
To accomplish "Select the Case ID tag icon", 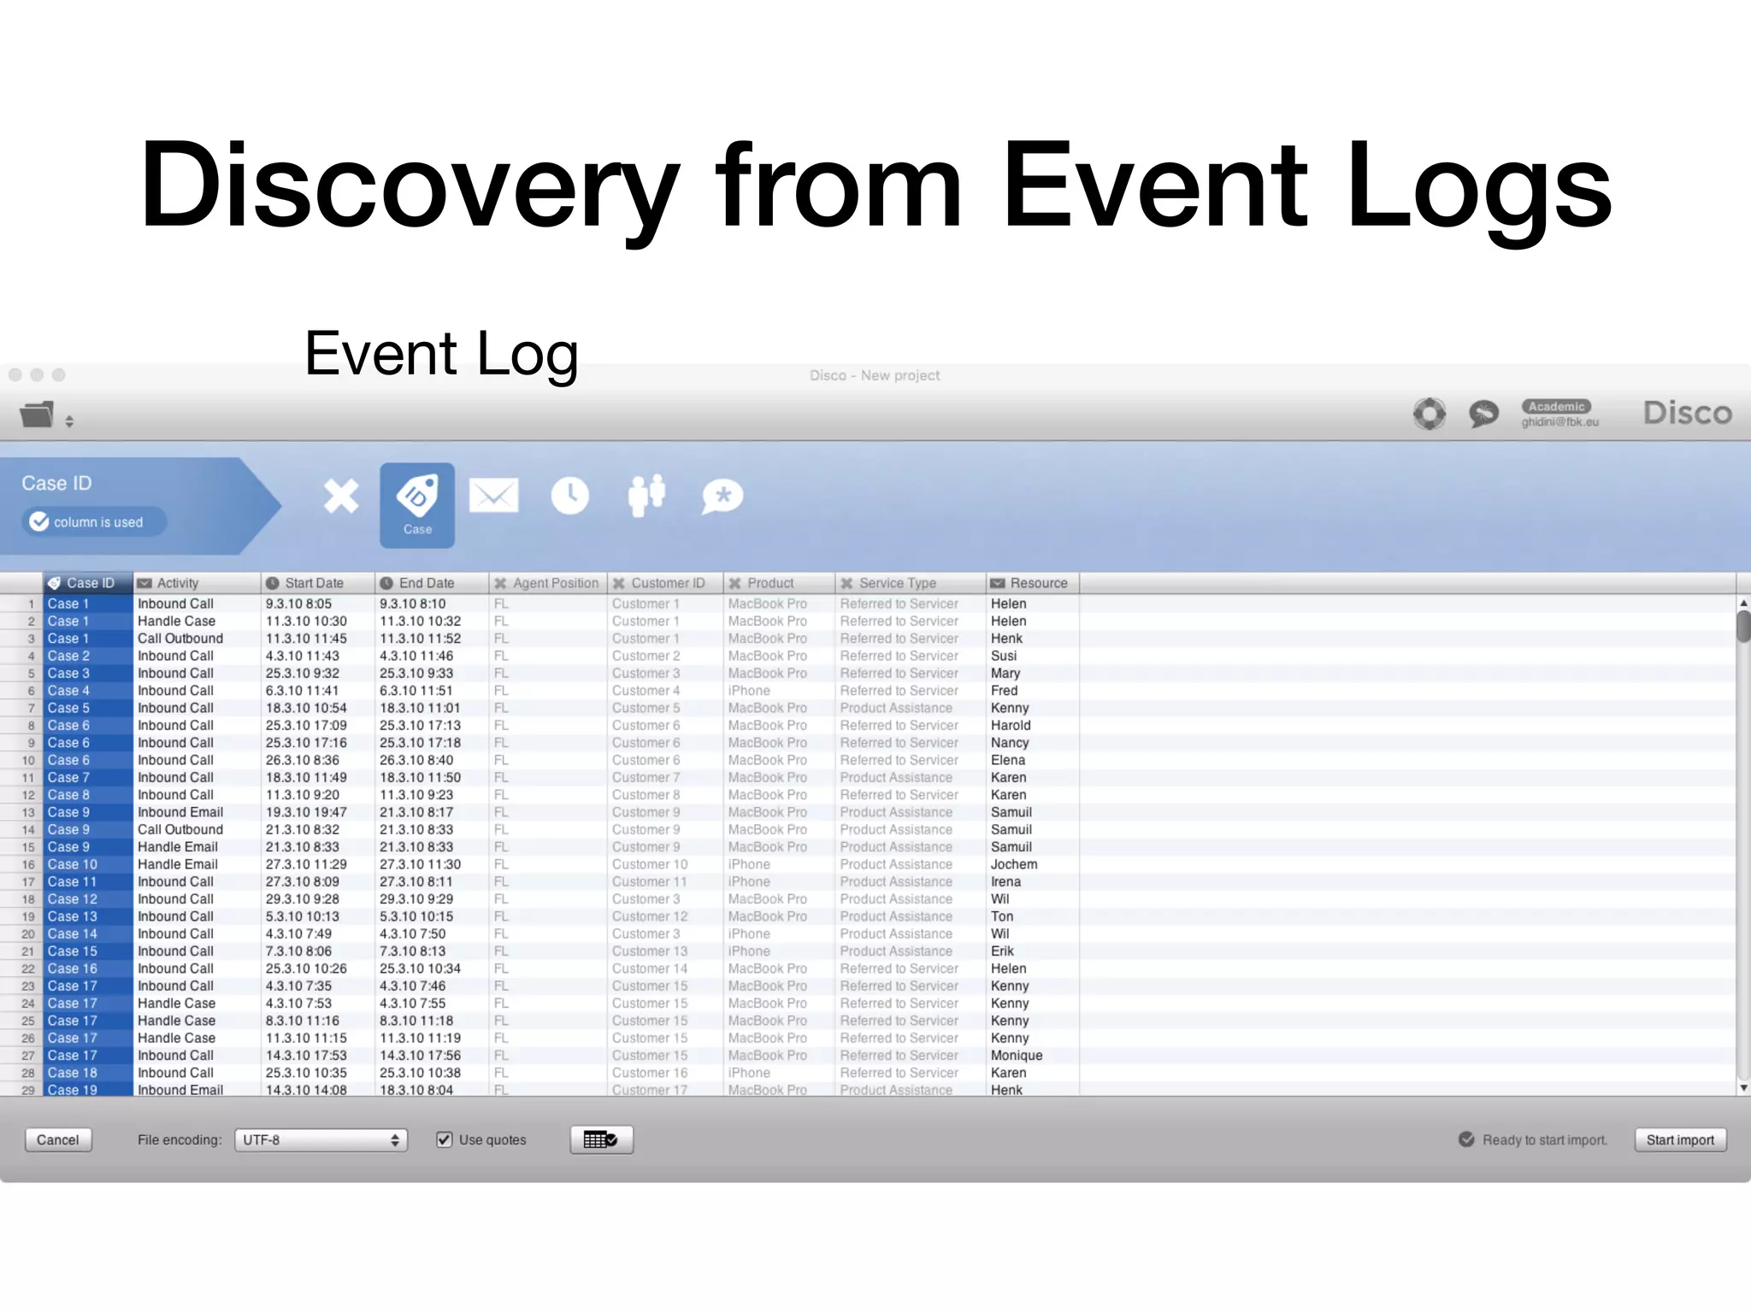I will pos(417,505).
